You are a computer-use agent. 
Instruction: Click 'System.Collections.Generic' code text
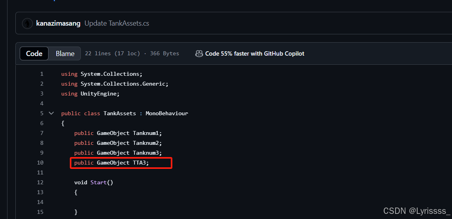[123, 84]
